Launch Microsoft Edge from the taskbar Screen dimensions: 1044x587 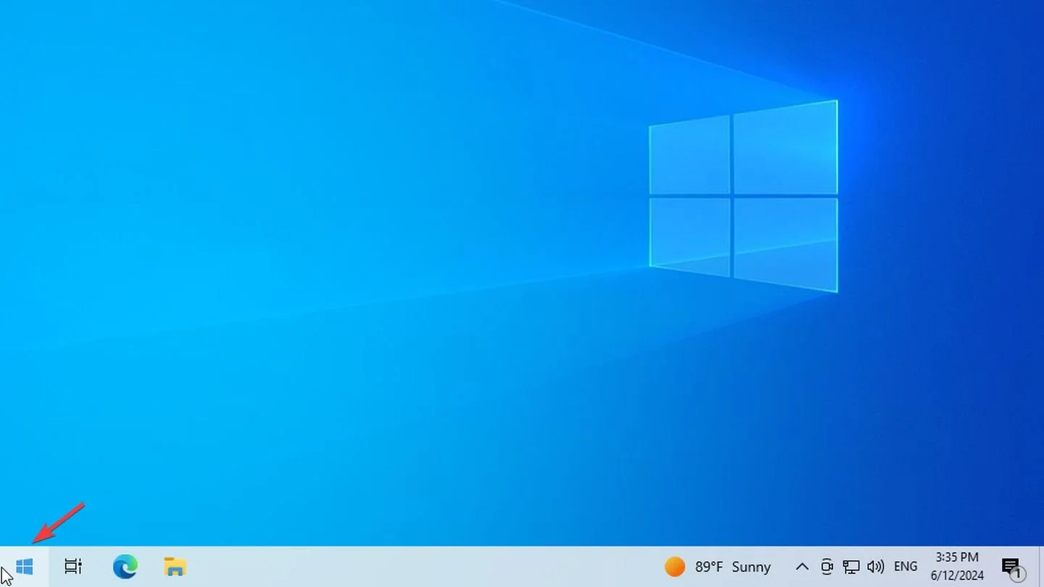125,567
